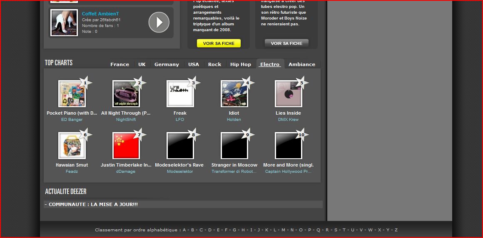Open artist Holden
This screenshot has width=483, height=238.
[x=234, y=120]
